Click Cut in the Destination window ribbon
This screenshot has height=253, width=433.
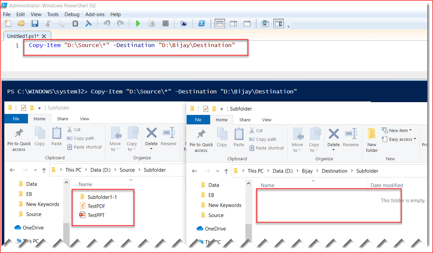coord(256,130)
